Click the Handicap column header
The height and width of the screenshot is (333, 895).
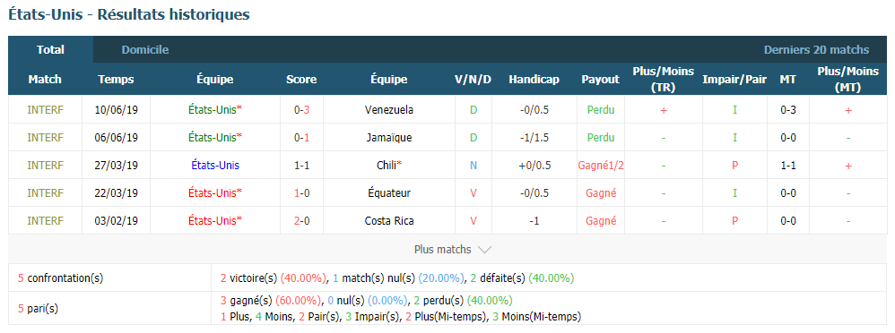[x=534, y=80]
